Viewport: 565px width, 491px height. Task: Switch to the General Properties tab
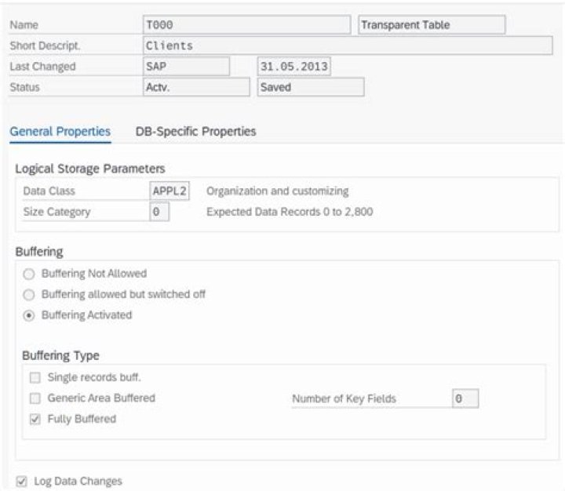click(60, 132)
